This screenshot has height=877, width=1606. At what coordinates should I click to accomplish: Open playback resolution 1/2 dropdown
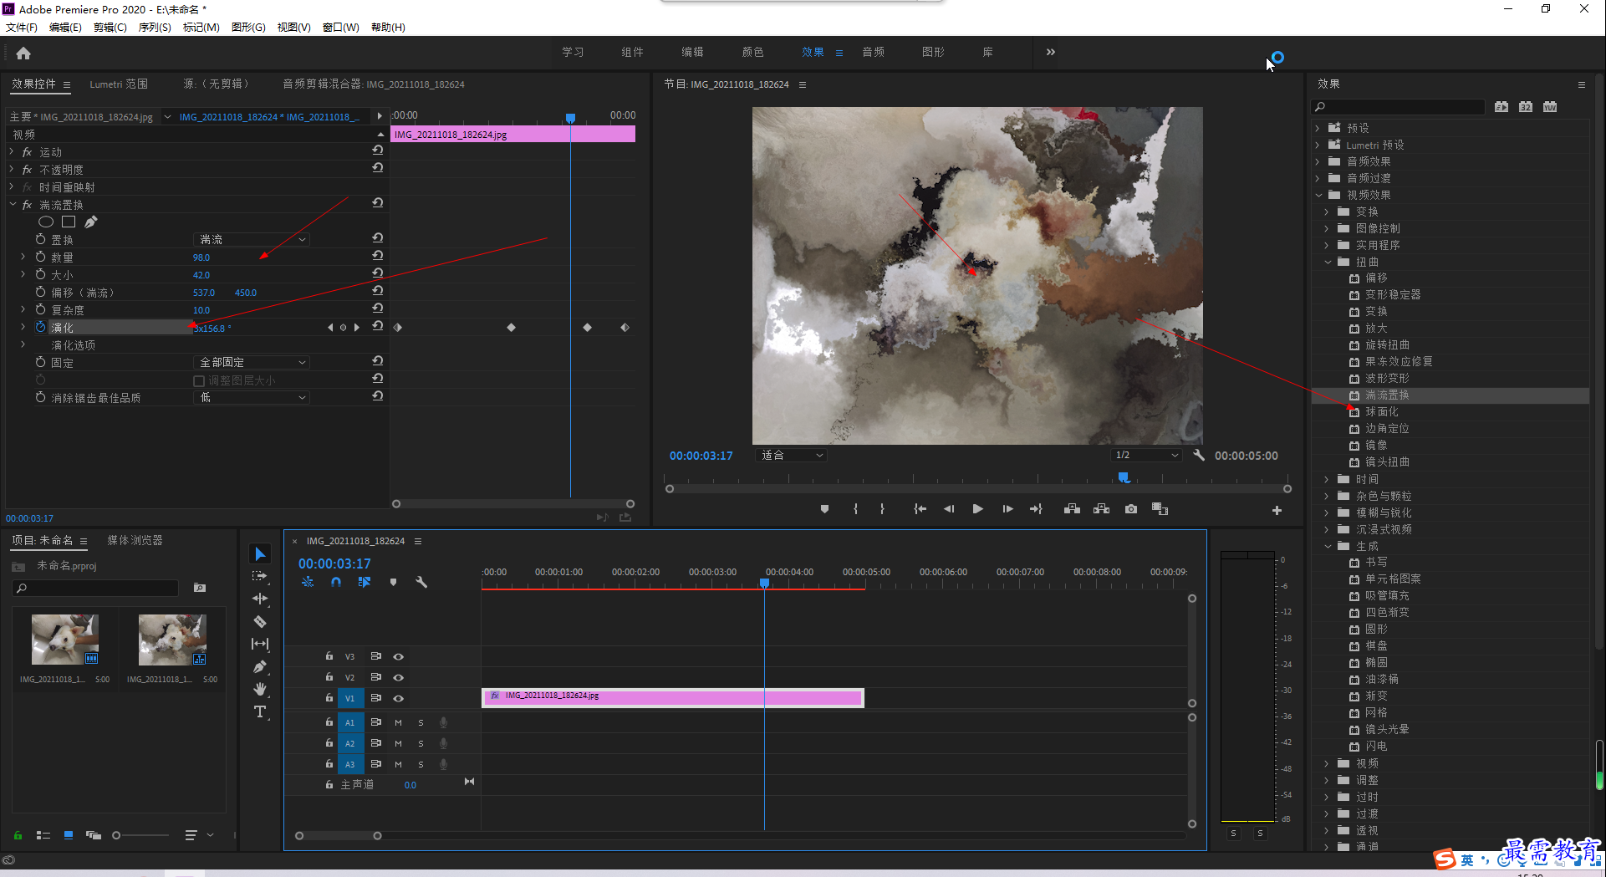pyautogui.click(x=1147, y=456)
